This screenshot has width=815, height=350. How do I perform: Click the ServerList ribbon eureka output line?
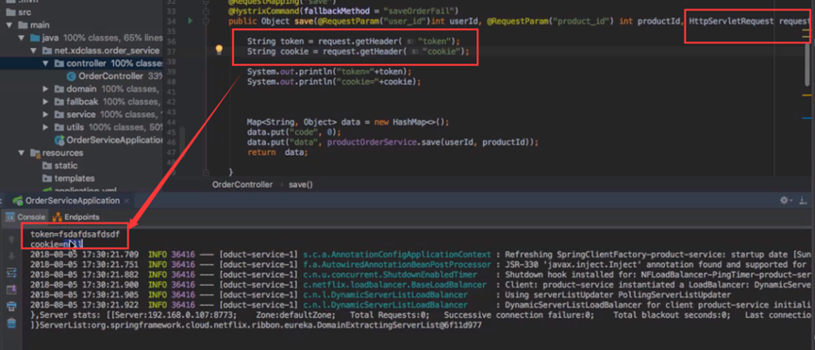point(256,325)
